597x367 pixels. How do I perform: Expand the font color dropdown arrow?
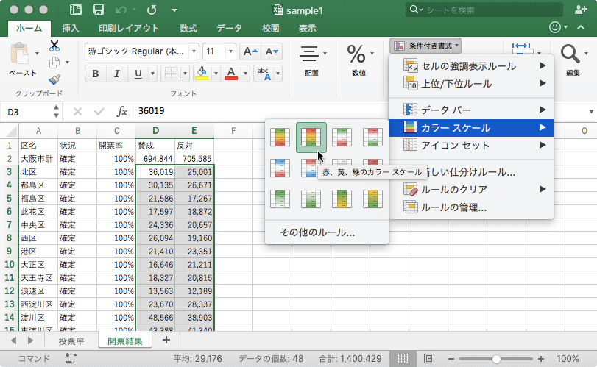pos(245,74)
